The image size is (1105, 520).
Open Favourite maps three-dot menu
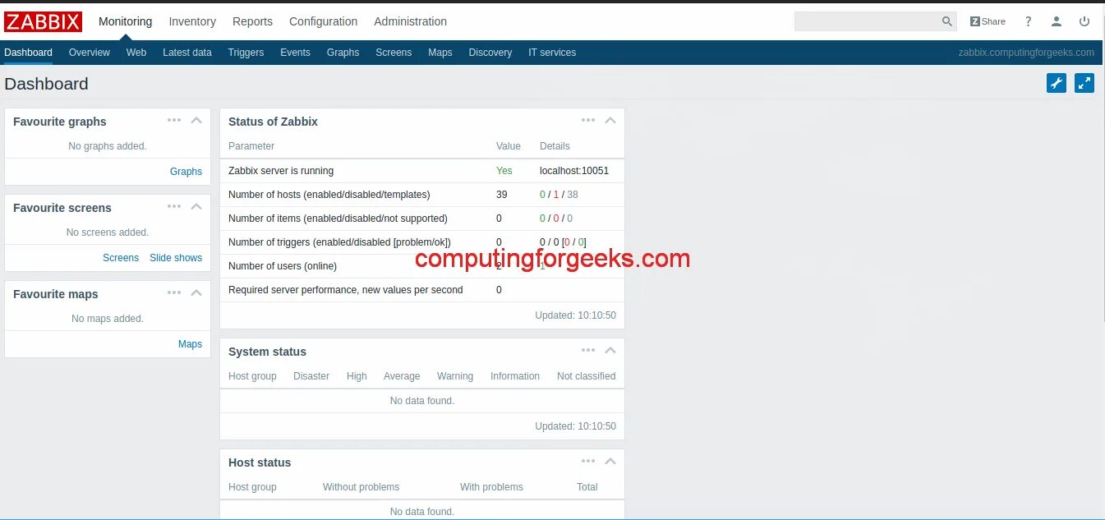click(174, 292)
